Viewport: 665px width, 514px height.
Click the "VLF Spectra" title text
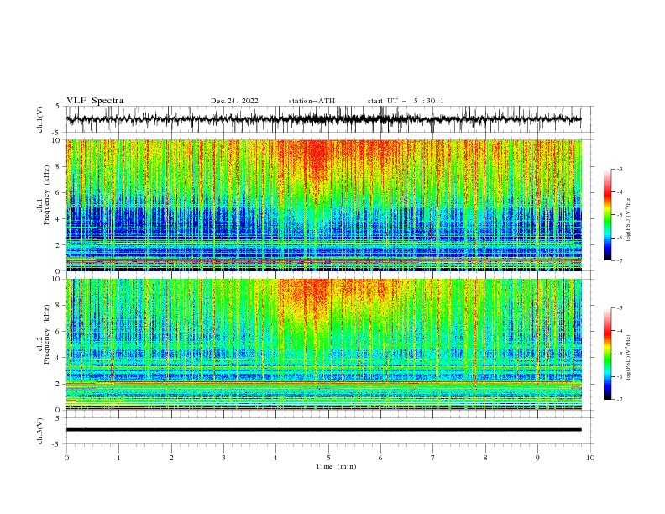[x=95, y=101]
